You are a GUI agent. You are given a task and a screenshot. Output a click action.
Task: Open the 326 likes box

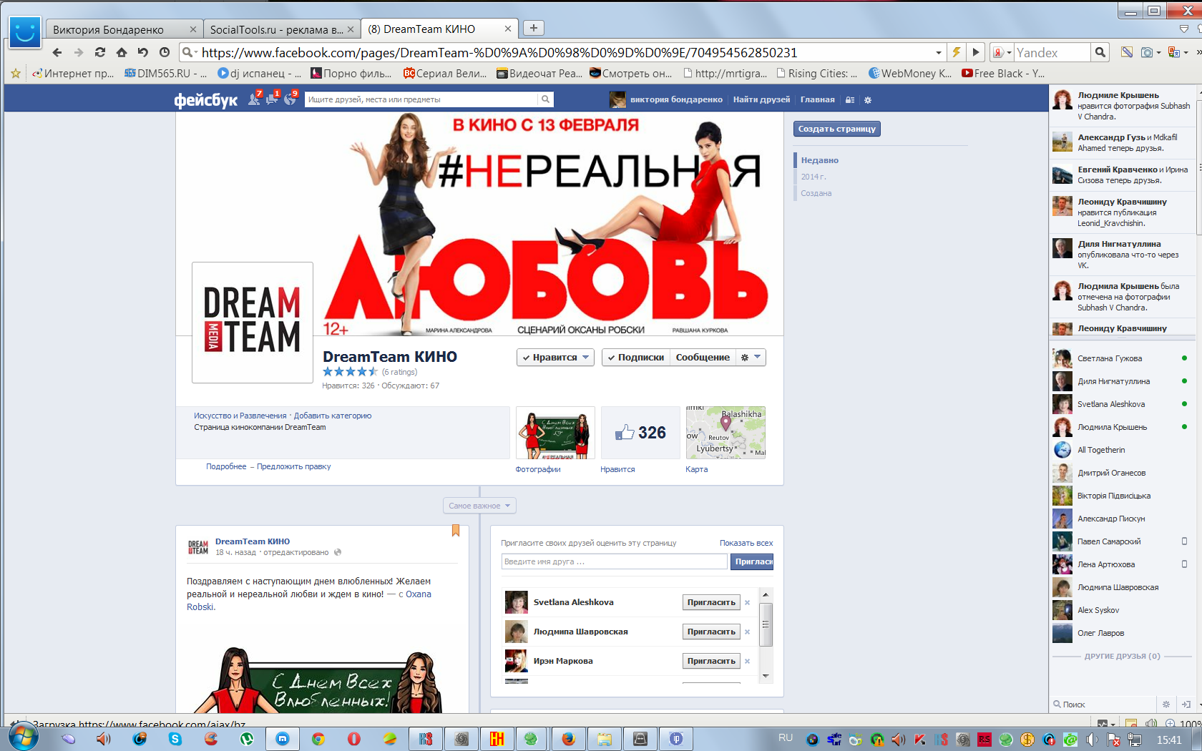640,433
